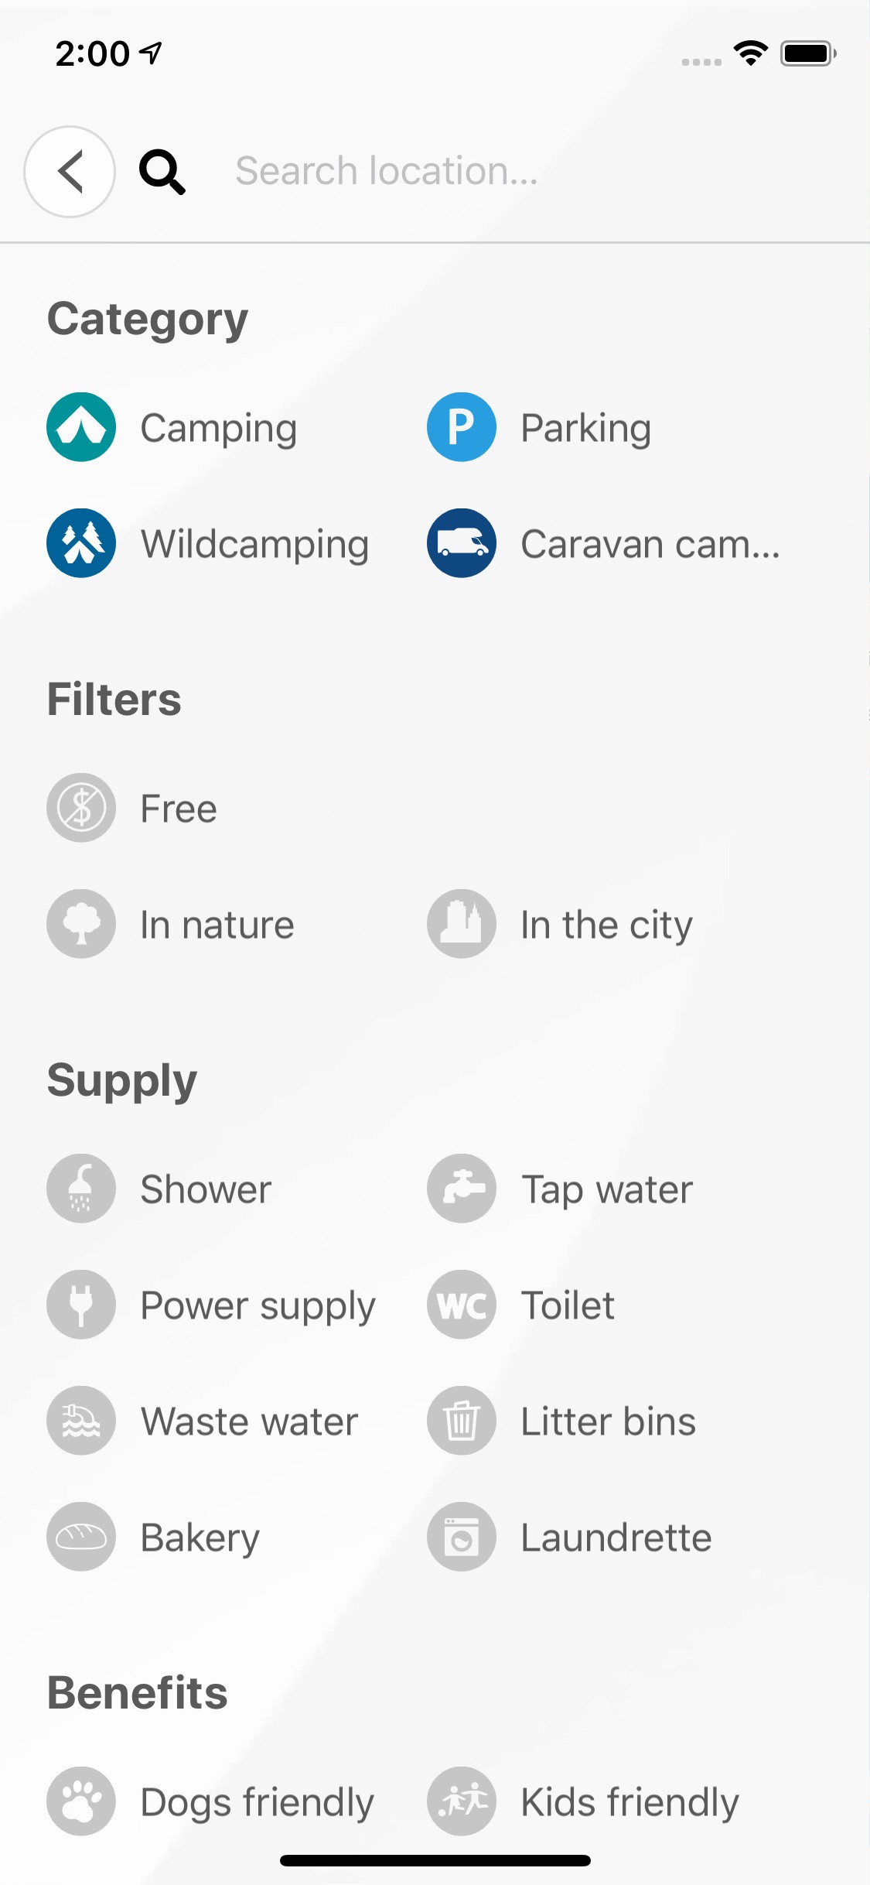Screen dimensions: 870x1885
Task: Pick the Caravan camping van icon
Action: click(x=462, y=543)
